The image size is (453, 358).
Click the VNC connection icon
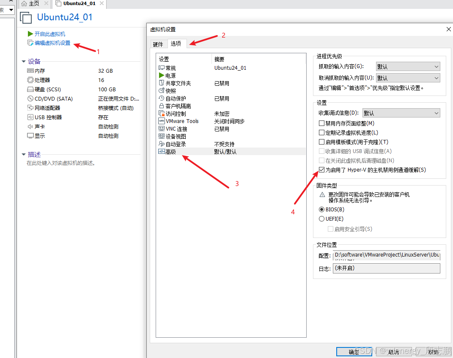coord(162,129)
